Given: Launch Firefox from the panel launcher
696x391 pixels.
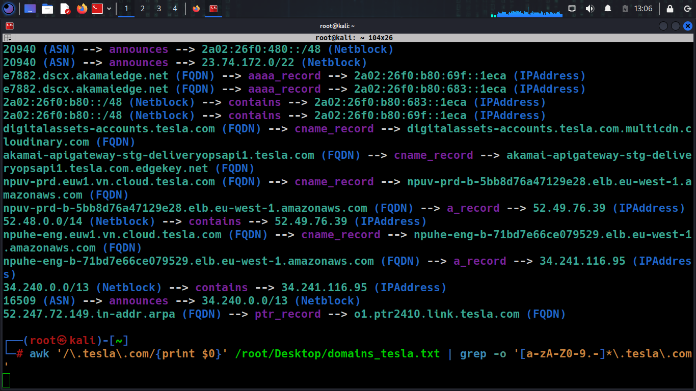Looking at the screenshot, I should 82,9.
